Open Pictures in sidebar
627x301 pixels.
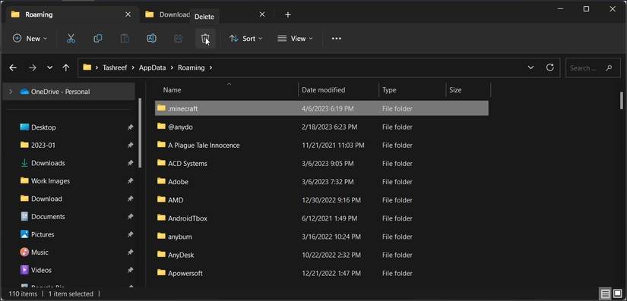[43, 234]
